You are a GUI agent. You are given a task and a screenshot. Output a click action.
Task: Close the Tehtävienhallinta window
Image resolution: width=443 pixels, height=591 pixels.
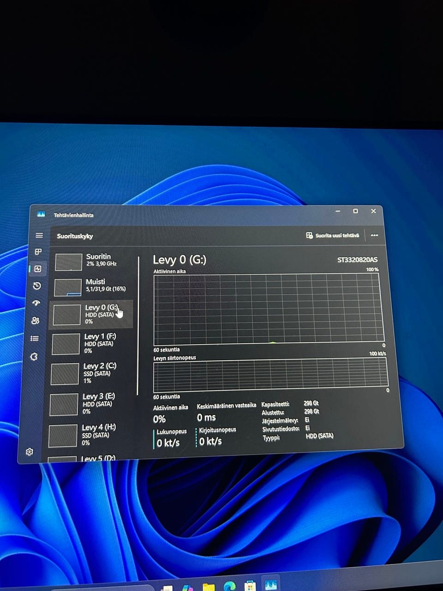(373, 211)
